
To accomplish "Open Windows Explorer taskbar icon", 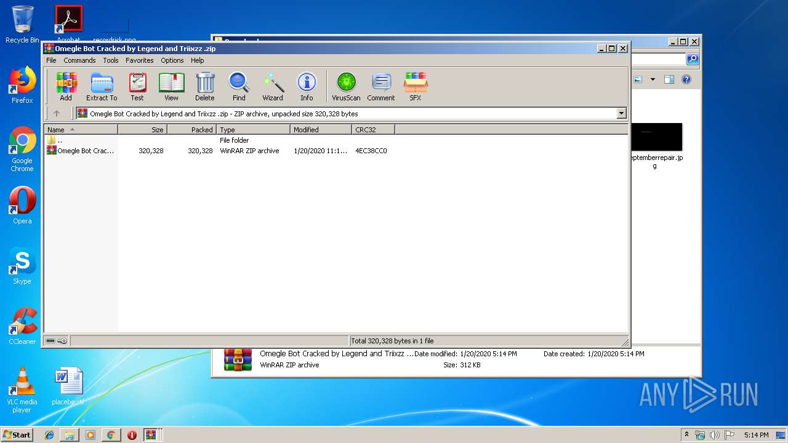I will click(x=70, y=435).
